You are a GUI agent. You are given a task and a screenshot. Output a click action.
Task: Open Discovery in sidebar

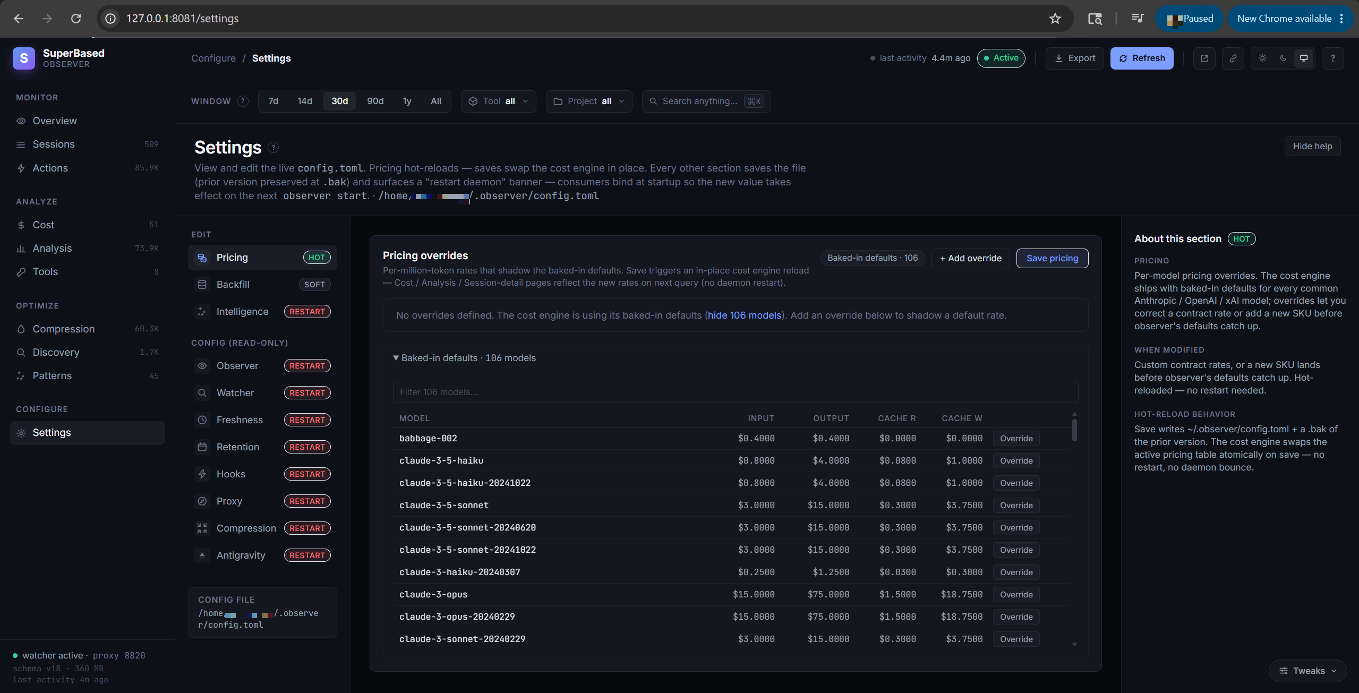(x=87, y=353)
